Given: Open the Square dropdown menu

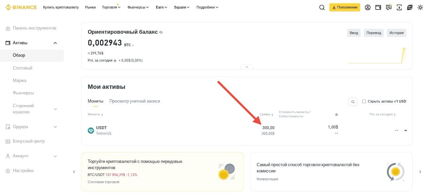Looking at the screenshot, I should [x=182, y=7].
